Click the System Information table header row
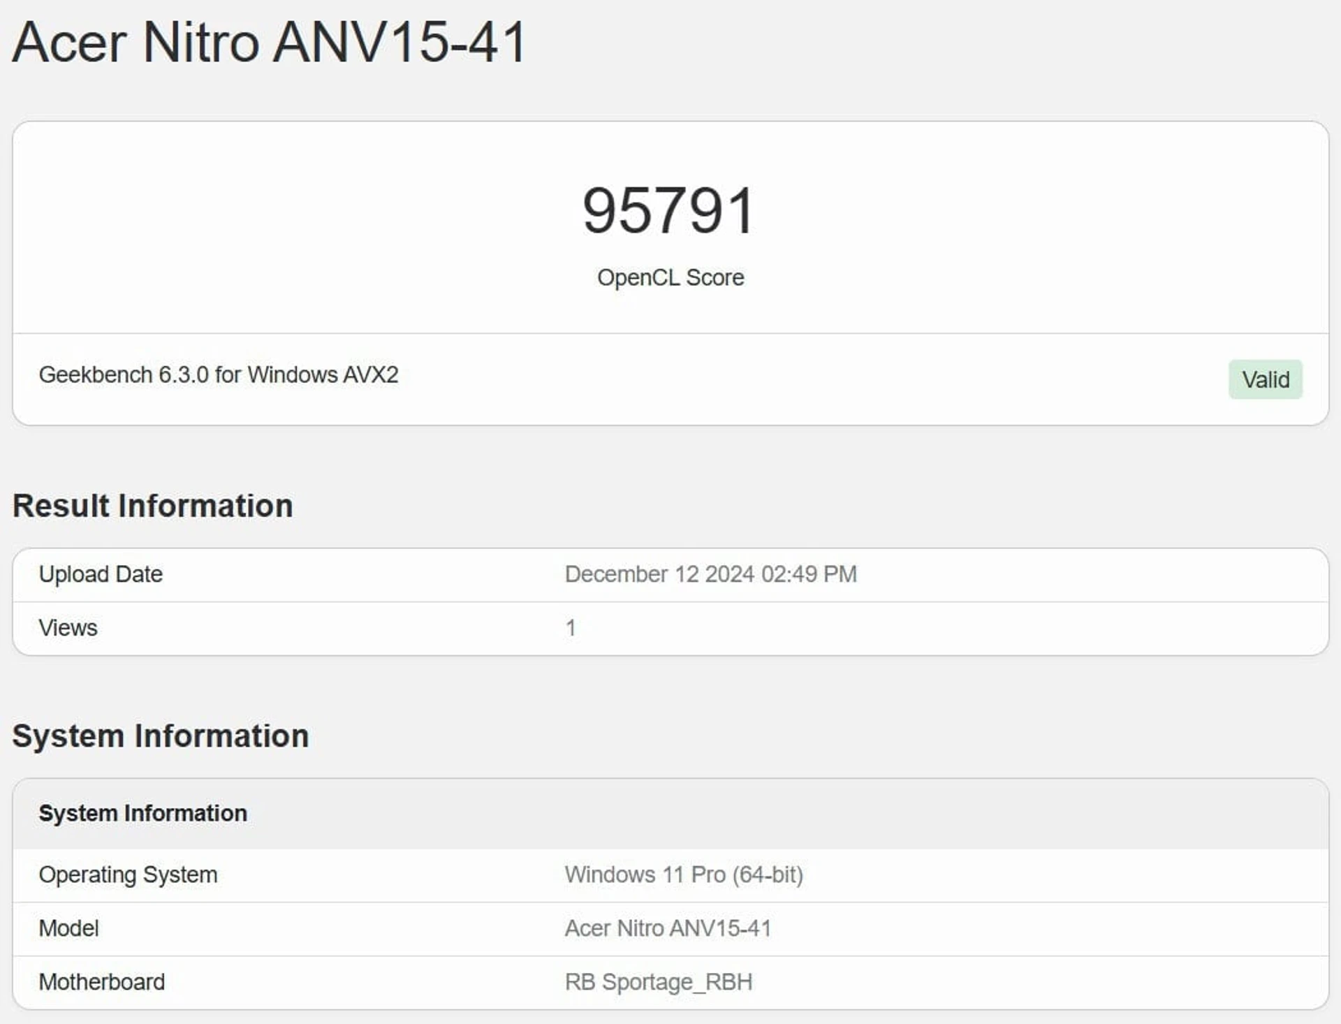The height and width of the screenshot is (1024, 1341). 670,814
